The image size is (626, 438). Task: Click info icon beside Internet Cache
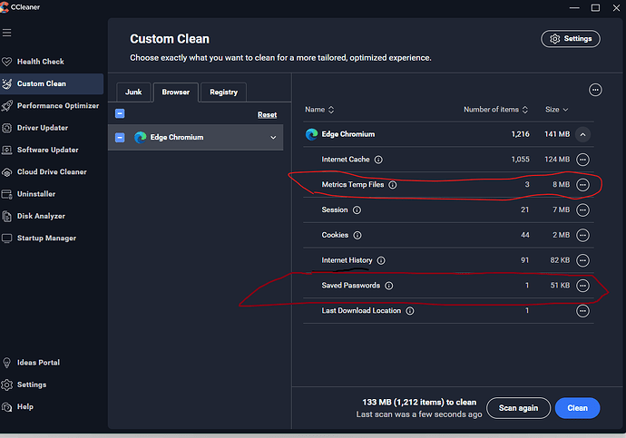coord(378,160)
